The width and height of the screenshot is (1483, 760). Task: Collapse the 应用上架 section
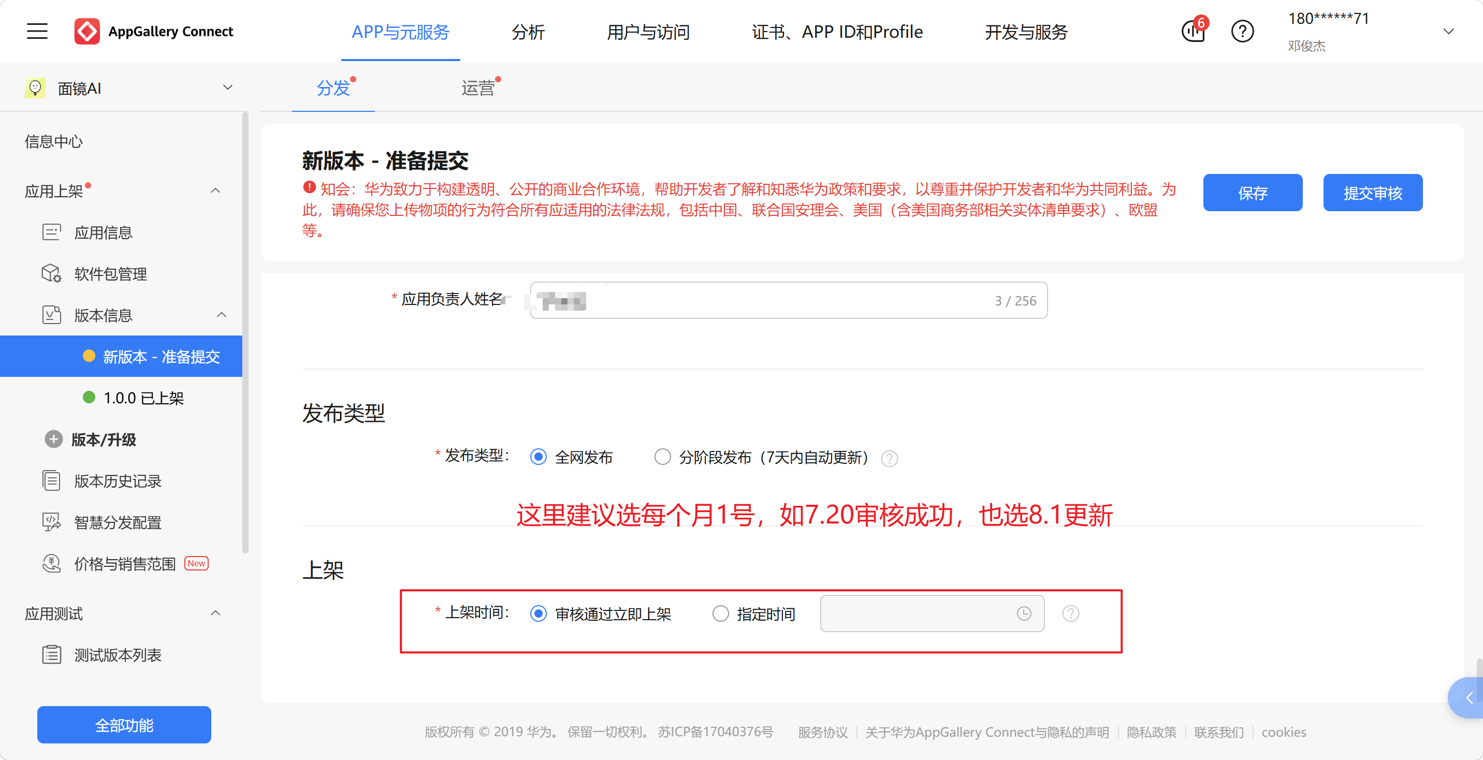[x=215, y=191]
